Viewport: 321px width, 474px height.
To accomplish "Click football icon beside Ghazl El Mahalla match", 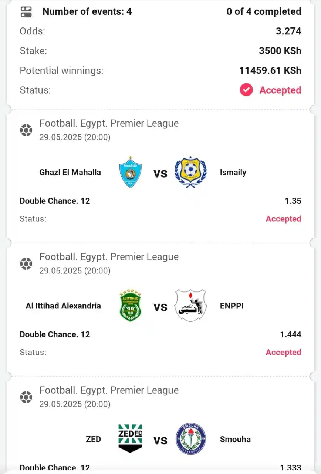I will pos(26,130).
